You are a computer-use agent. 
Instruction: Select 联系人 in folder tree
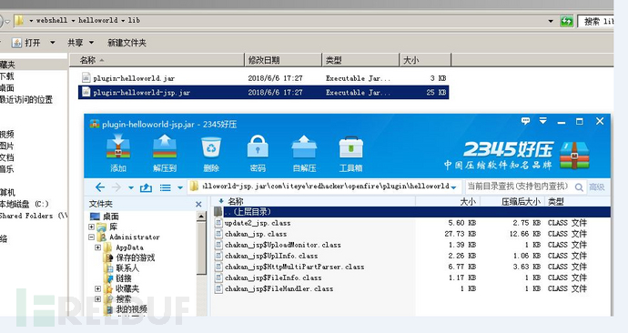pyautogui.click(x=127, y=268)
